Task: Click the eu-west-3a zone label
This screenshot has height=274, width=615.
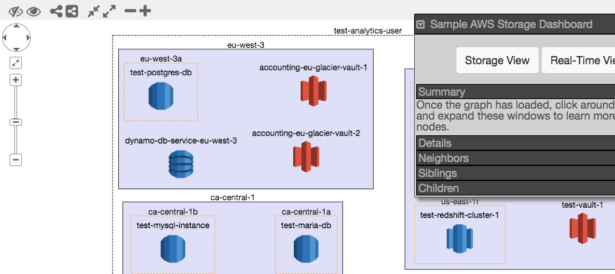Action: point(161,59)
